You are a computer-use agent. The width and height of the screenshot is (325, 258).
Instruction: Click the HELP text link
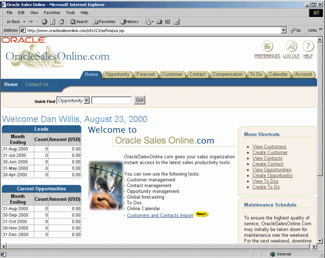pos(308,56)
